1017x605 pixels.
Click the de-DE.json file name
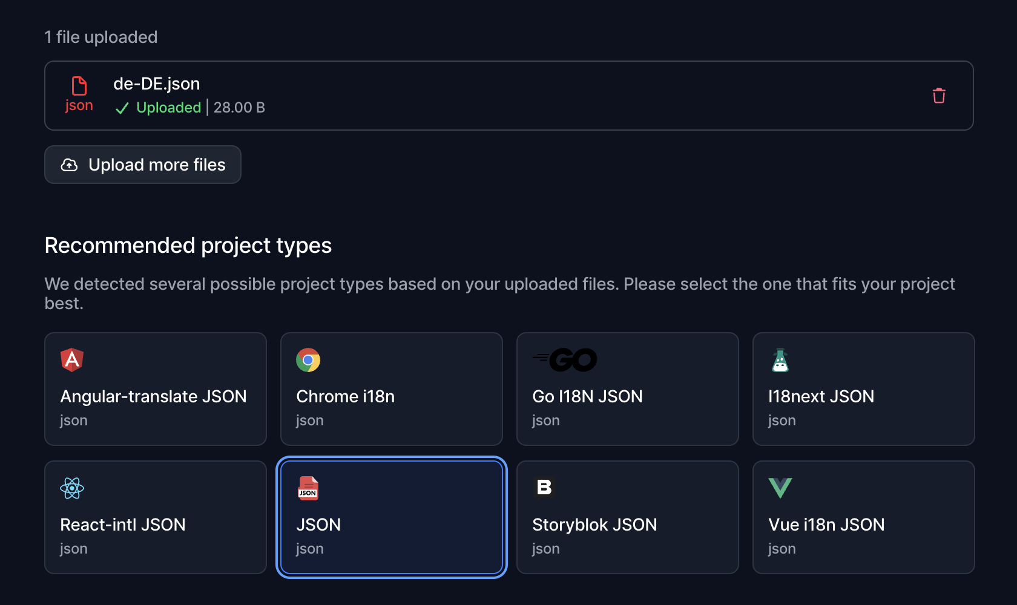(157, 83)
